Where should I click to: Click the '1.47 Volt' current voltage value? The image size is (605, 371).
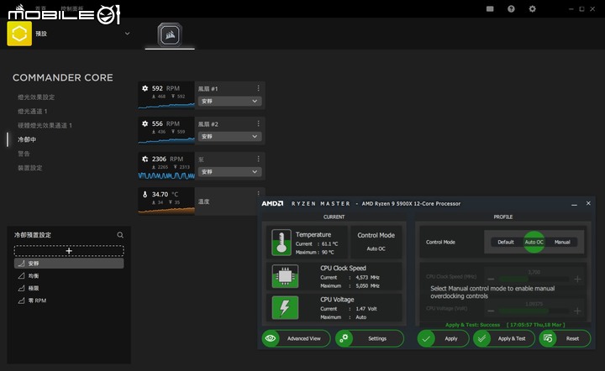pos(366,309)
